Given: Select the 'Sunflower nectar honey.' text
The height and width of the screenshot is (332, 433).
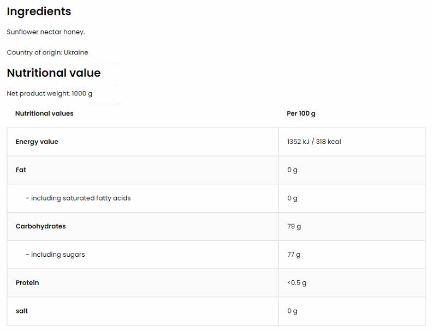Looking at the screenshot, I should tap(46, 32).
